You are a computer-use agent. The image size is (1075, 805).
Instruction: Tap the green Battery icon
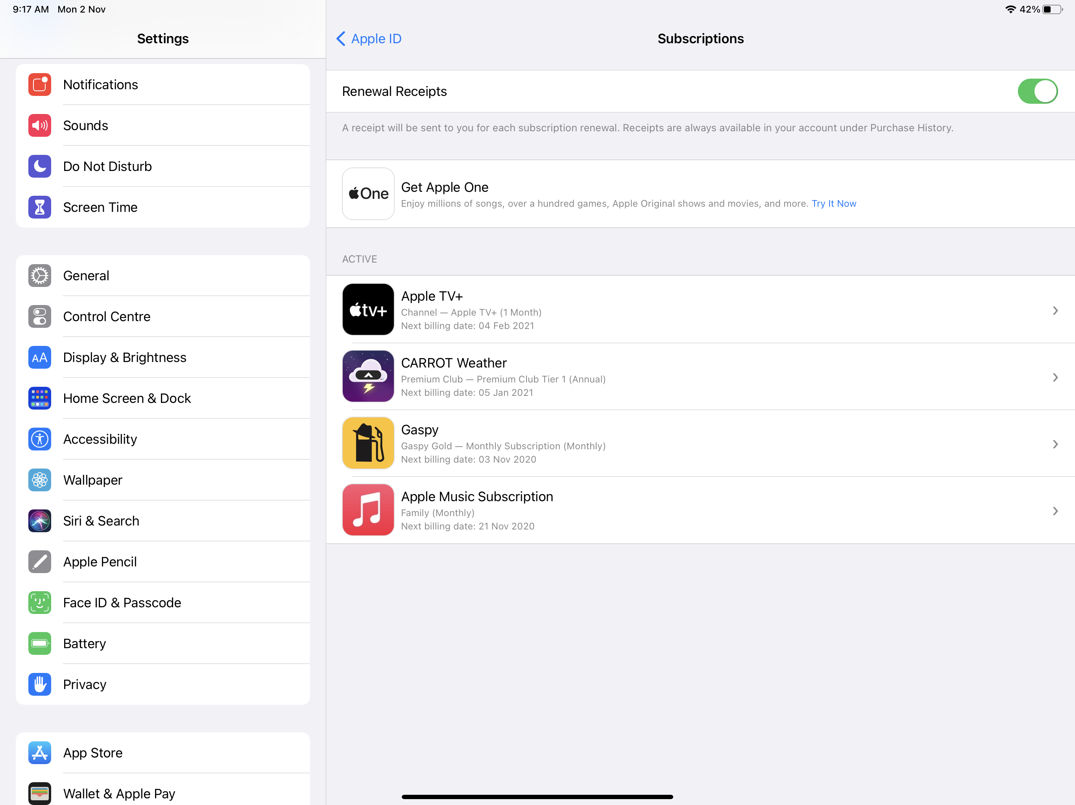pos(40,643)
